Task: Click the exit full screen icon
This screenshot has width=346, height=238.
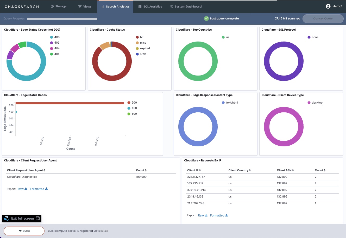Action: point(38,219)
